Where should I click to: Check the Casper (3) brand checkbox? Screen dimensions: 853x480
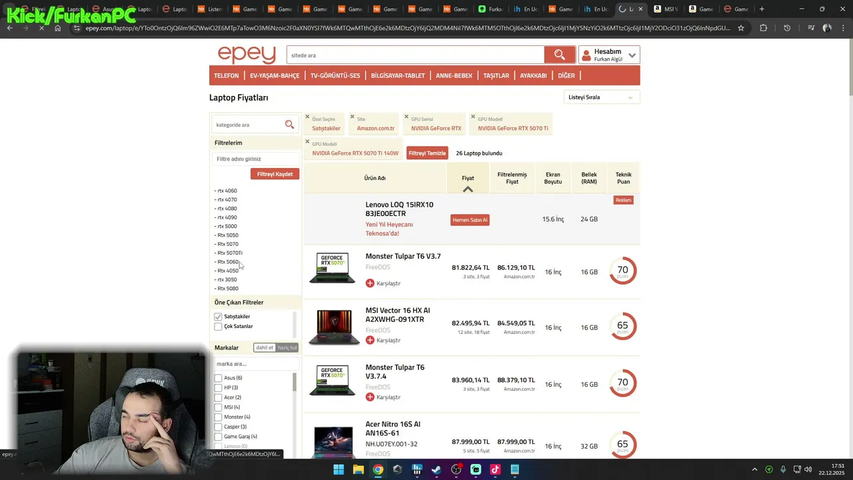pyautogui.click(x=218, y=427)
